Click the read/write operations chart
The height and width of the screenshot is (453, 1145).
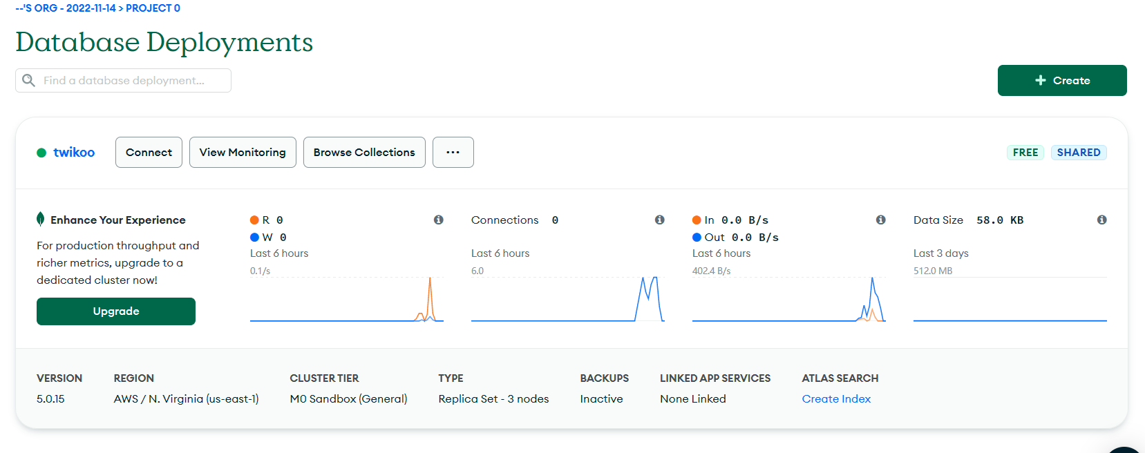[347, 299]
